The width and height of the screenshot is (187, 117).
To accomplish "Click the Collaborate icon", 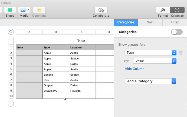I will coord(101,10).
